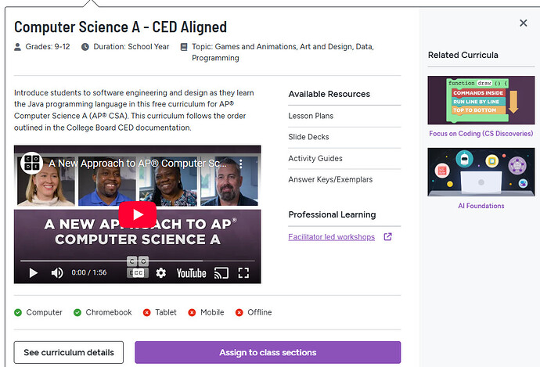The height and width of the screenshot is (367, 540).
Task: Open video settings gear icon
Action: [x=161, y=273]
